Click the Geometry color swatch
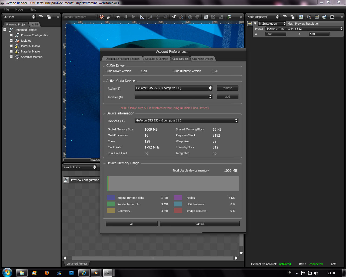 111,211
